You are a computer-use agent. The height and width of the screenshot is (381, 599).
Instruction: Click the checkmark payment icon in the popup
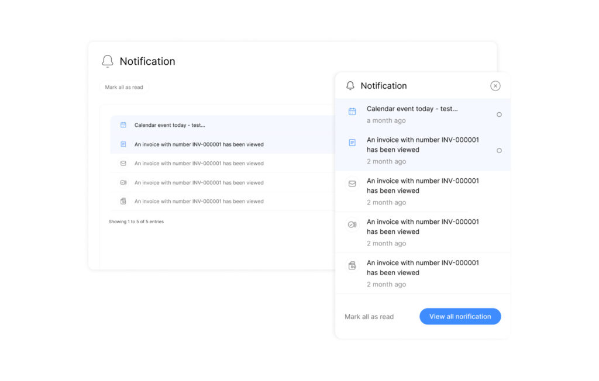(352, 224)
